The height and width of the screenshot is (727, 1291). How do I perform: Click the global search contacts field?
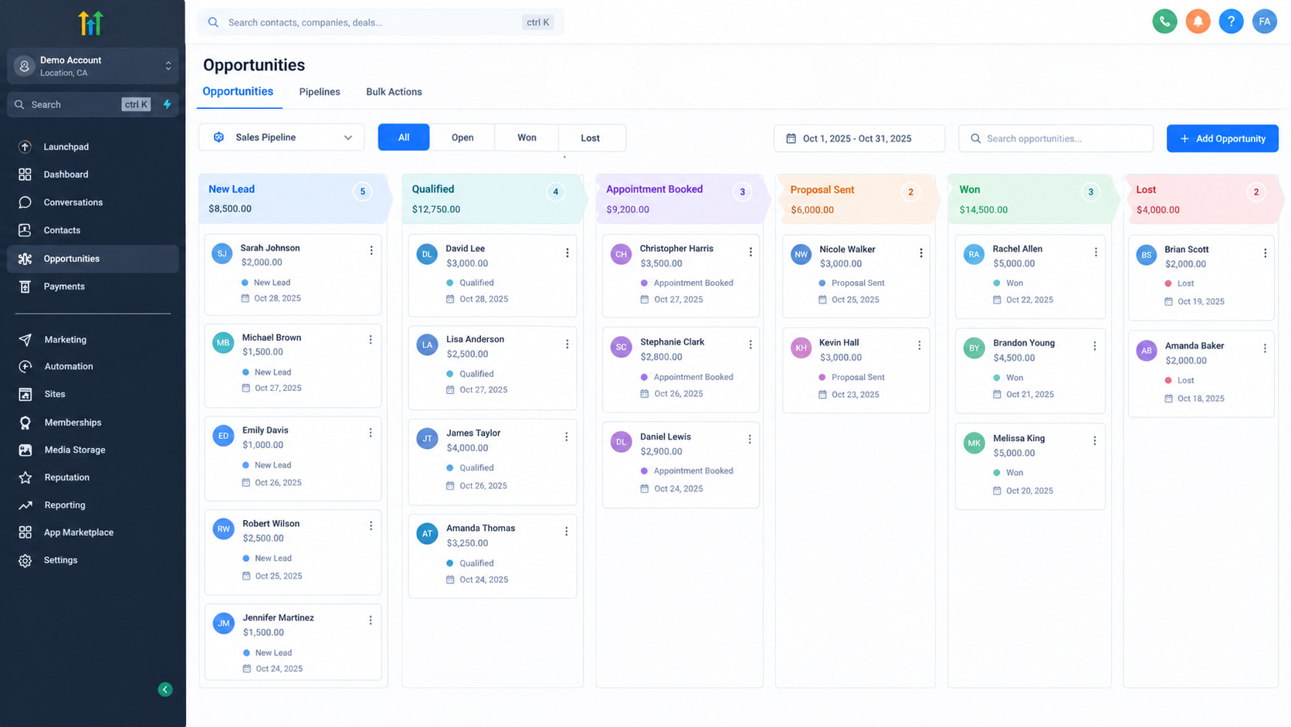380,22
